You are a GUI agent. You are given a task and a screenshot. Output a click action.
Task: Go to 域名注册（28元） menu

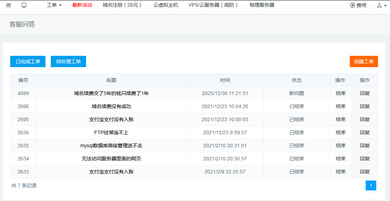123,5
